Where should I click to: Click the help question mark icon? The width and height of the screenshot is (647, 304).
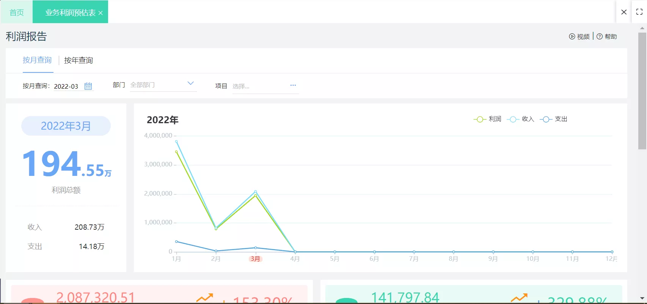click(600, 36)
